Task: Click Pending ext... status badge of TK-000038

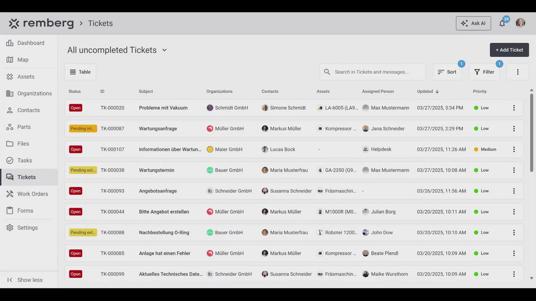Action: pyautogui.click(x=83, y=170)
